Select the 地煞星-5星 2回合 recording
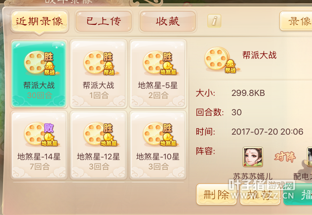This screenshot has width=312, height=215. point(158,74)
